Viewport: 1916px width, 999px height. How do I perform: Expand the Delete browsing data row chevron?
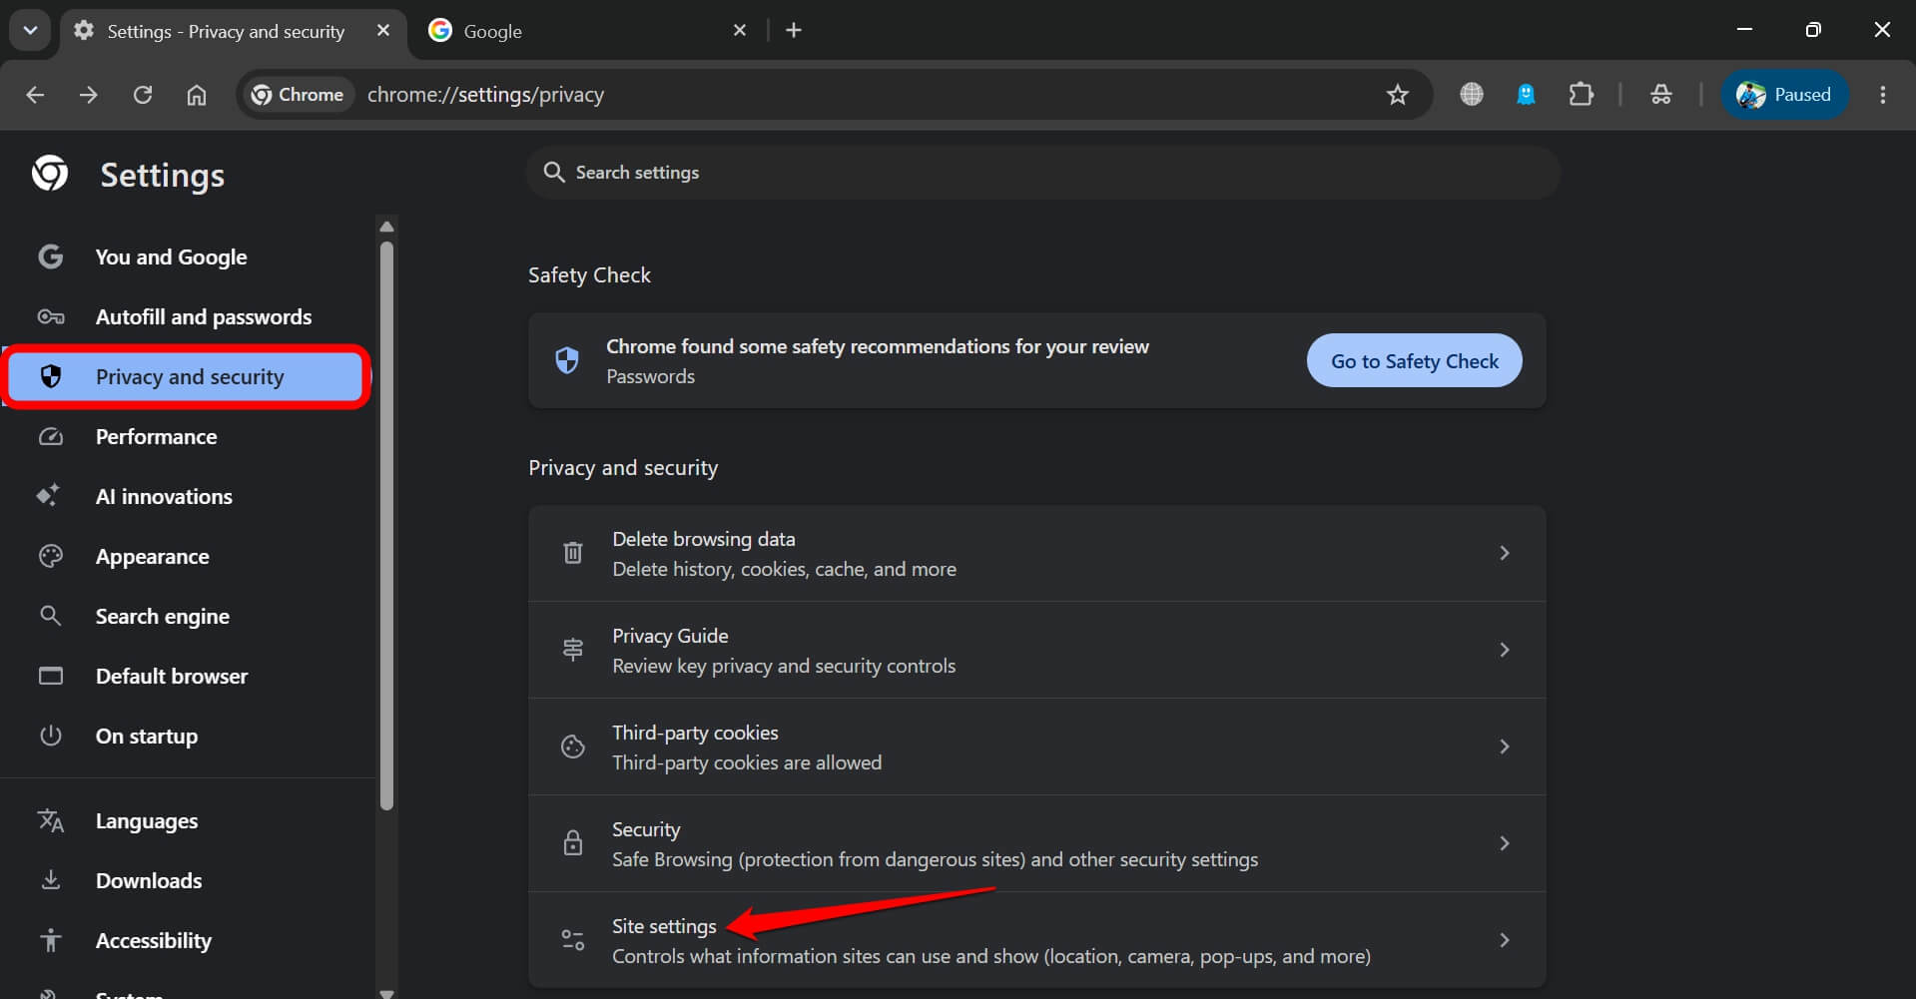pyautogui.click(x=1505, y=553)
